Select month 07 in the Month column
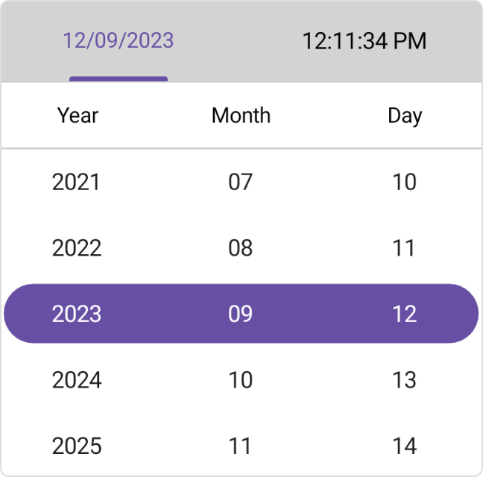This screenshot has width=483, height=477. coord(241,182)
